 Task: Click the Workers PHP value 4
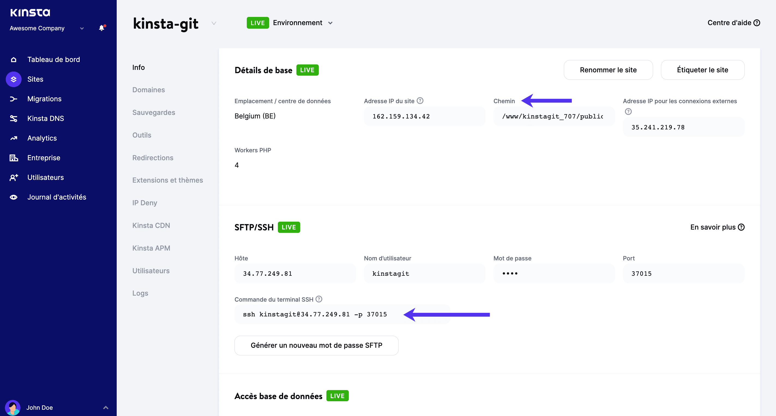(237, 165)
